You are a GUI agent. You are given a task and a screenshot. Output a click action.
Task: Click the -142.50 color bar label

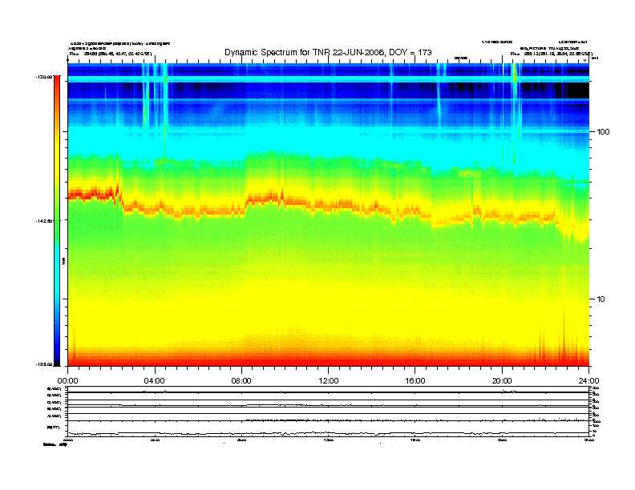(x=44, y=221)
